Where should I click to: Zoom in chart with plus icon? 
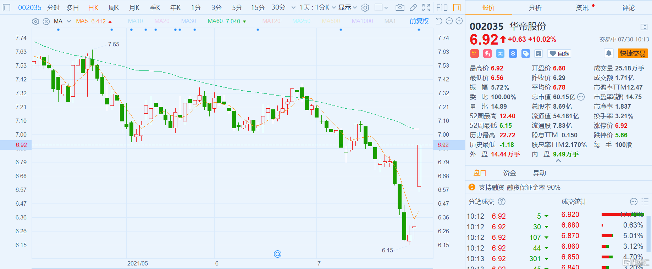point(459,21)
